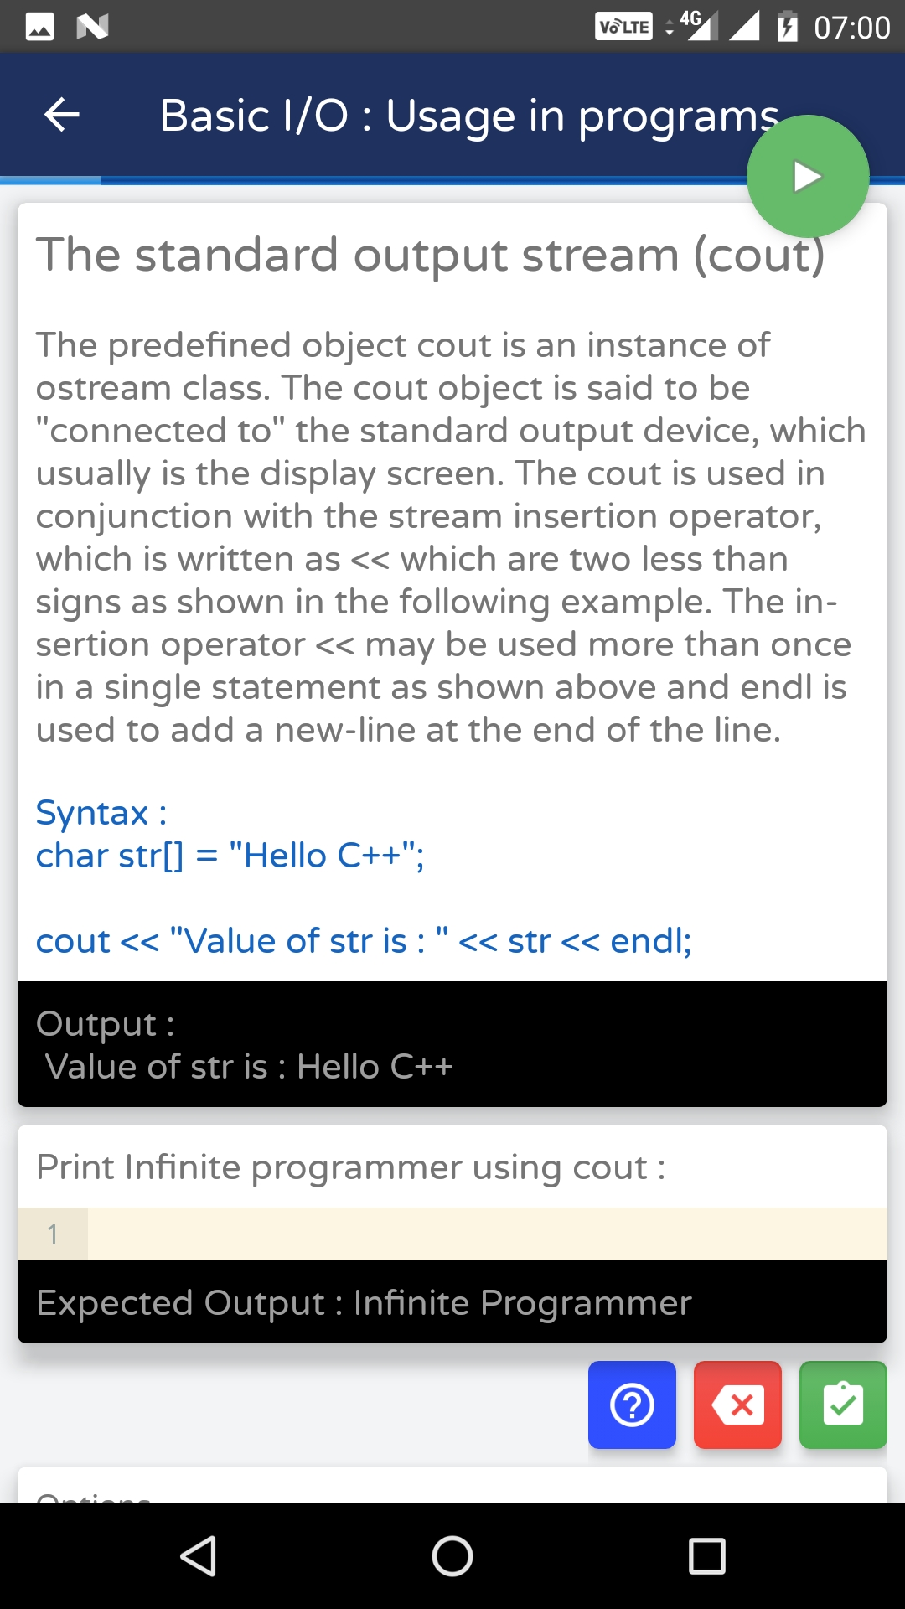Tap the code editor input line
This screenshot has width=905, height=1609.
pyautogui.click(x=486, y=1234)
